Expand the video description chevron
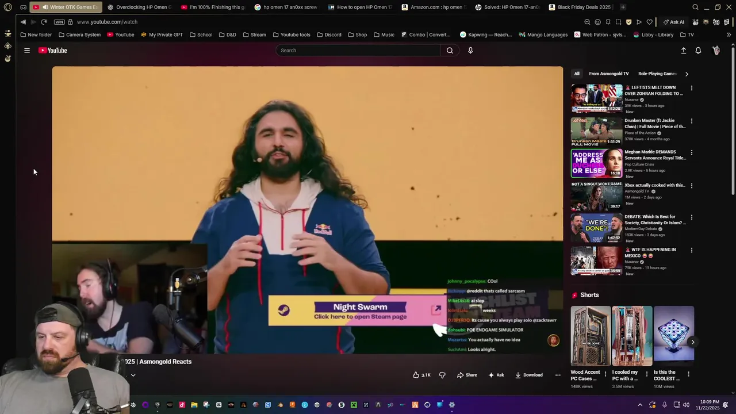Image resolution: width=736 pixels, height=414 pixels. coord(133,375)
